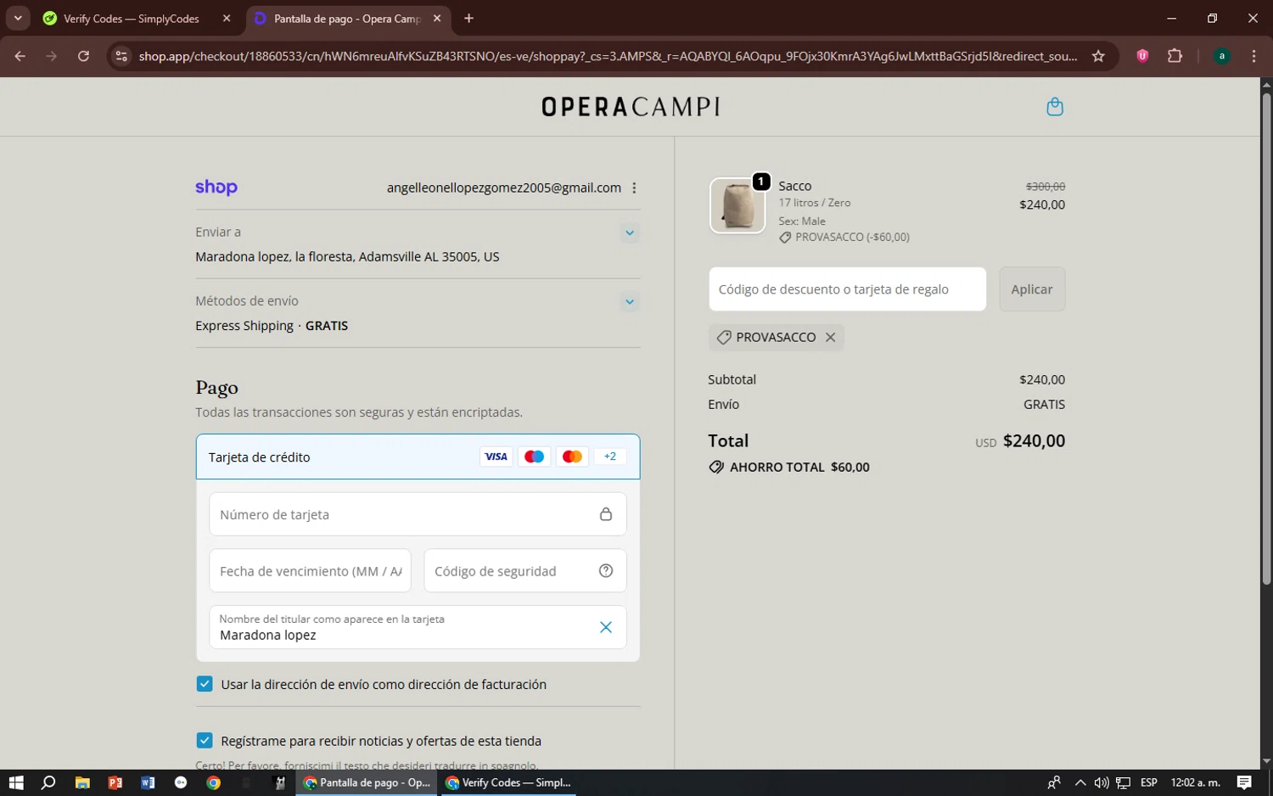Select the Pantalla de pago - Opera Campi tab

click(x=346, y=19)
